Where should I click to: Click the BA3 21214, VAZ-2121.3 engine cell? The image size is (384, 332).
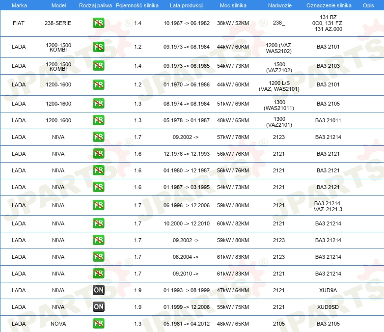click(x=328, y=206)
